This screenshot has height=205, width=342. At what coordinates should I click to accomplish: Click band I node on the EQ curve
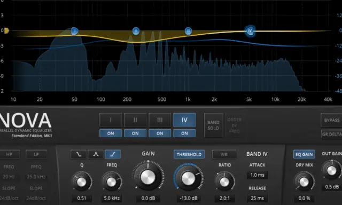pos(75,31)
